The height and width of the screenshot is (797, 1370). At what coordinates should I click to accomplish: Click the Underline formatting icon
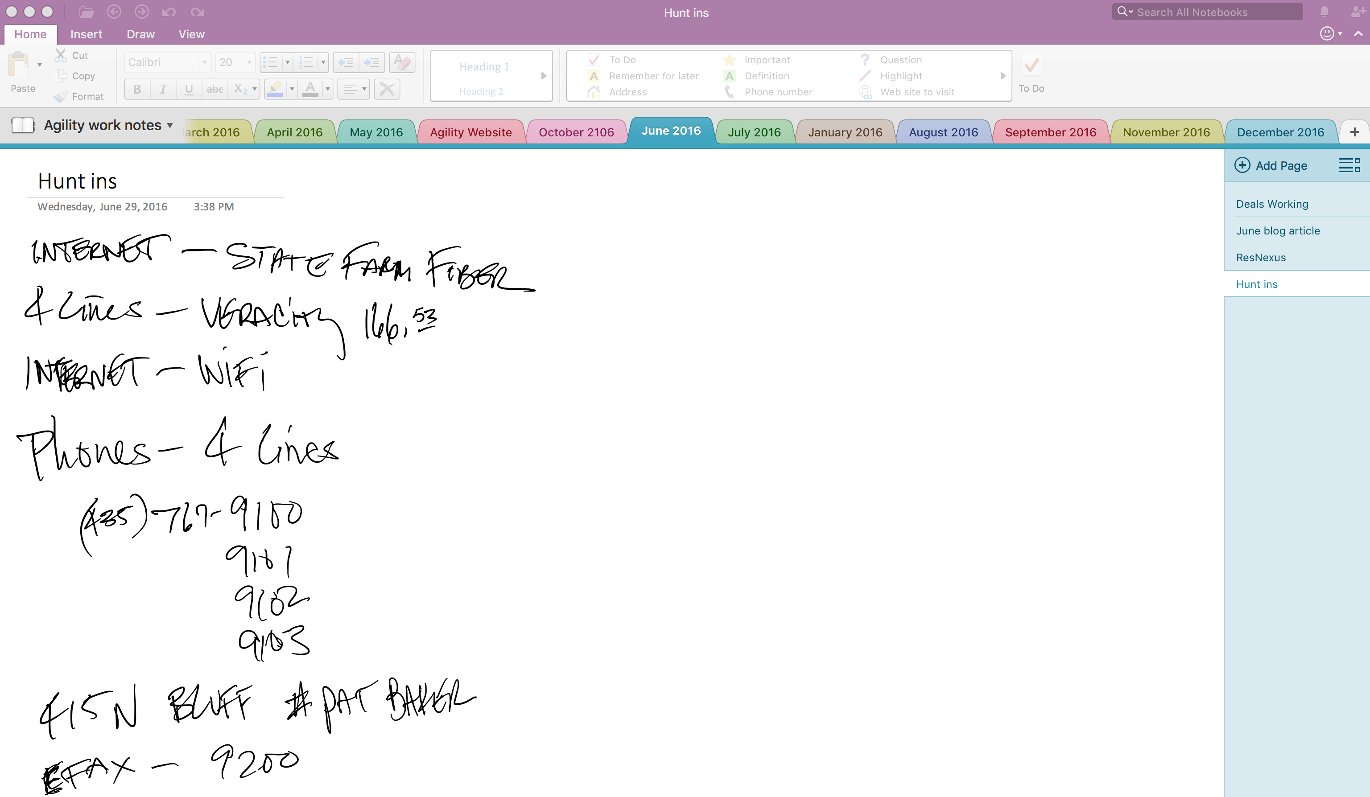point(188,88)
